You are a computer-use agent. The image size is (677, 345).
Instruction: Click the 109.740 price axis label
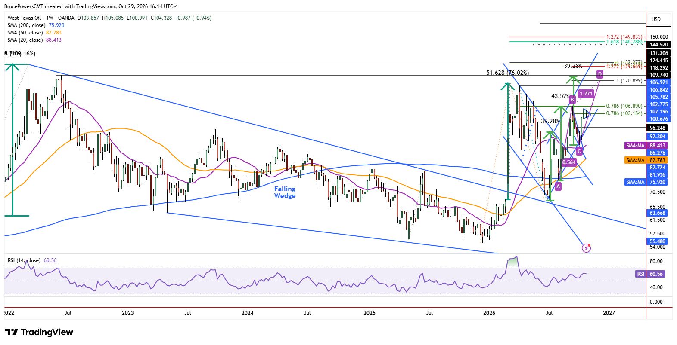pyautogui.click(x=659, y=75)
